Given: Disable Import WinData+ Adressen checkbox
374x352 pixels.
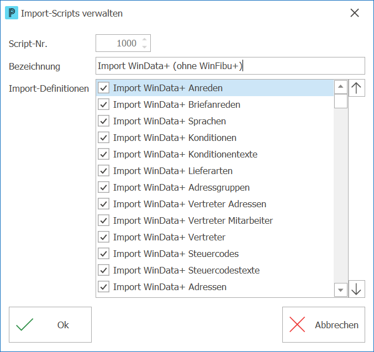Looking at the screenshot, I should (104, 287).
